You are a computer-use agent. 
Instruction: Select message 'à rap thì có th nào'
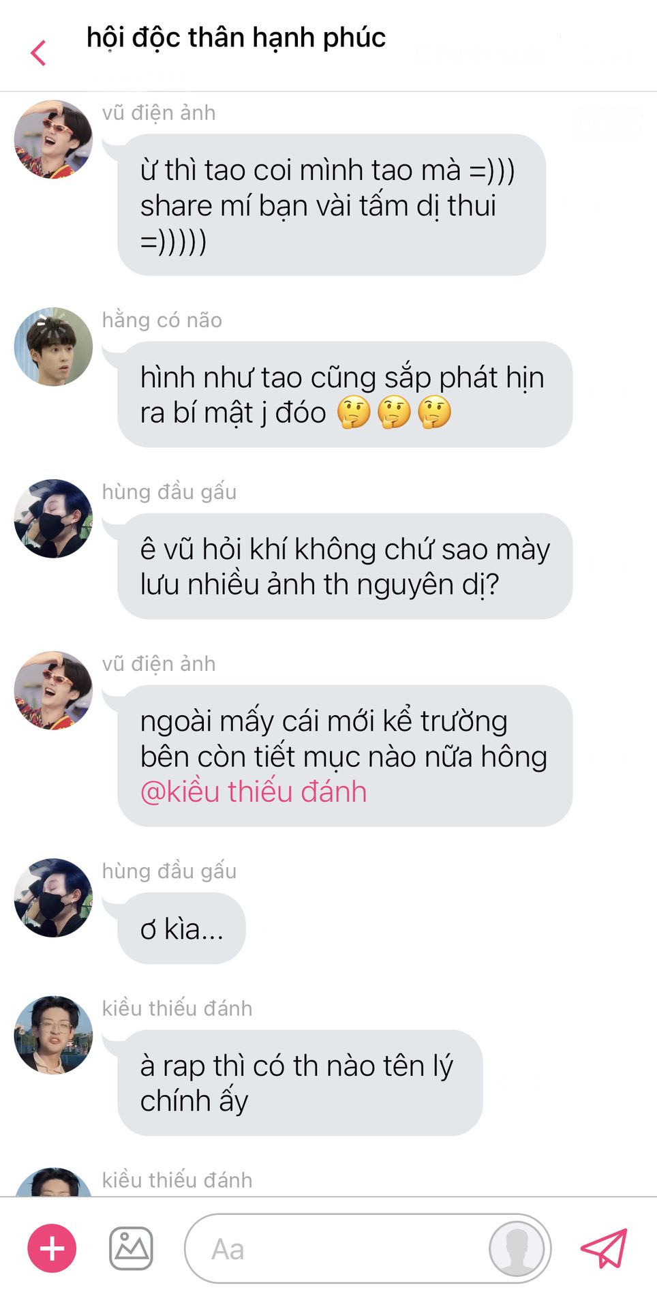[x=300, y=1083]
